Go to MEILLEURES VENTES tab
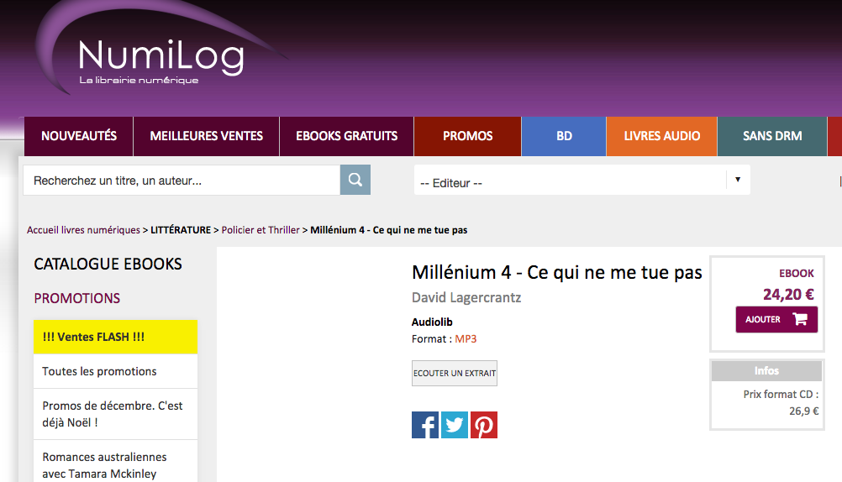842x482 pixels. 206,136
